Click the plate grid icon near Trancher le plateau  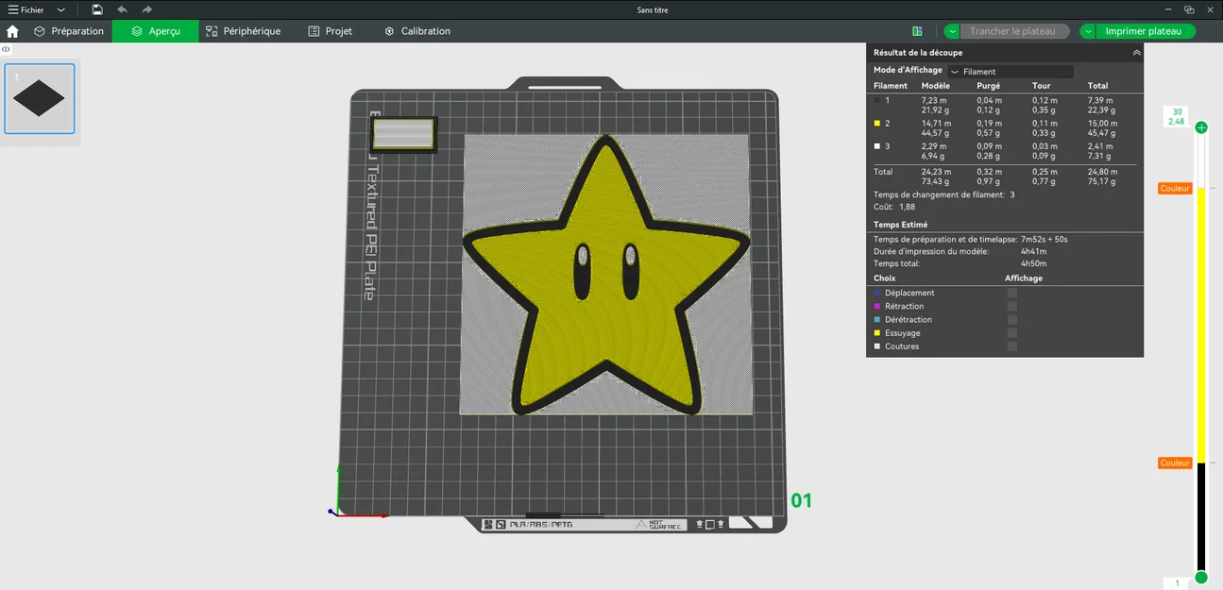tap(917, 30)
